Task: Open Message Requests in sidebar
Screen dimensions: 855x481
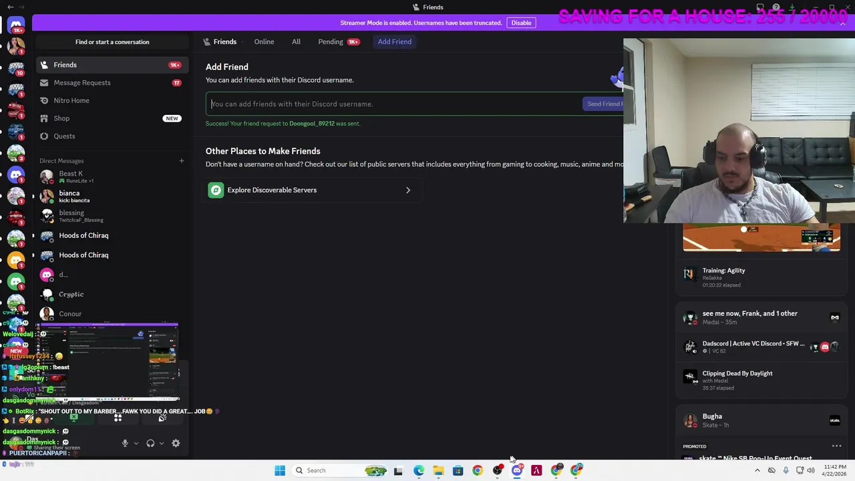Action: point(112,83)
